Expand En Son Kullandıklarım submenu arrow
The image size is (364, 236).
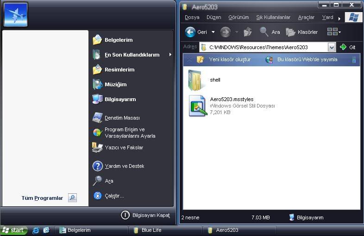[170, 55]
